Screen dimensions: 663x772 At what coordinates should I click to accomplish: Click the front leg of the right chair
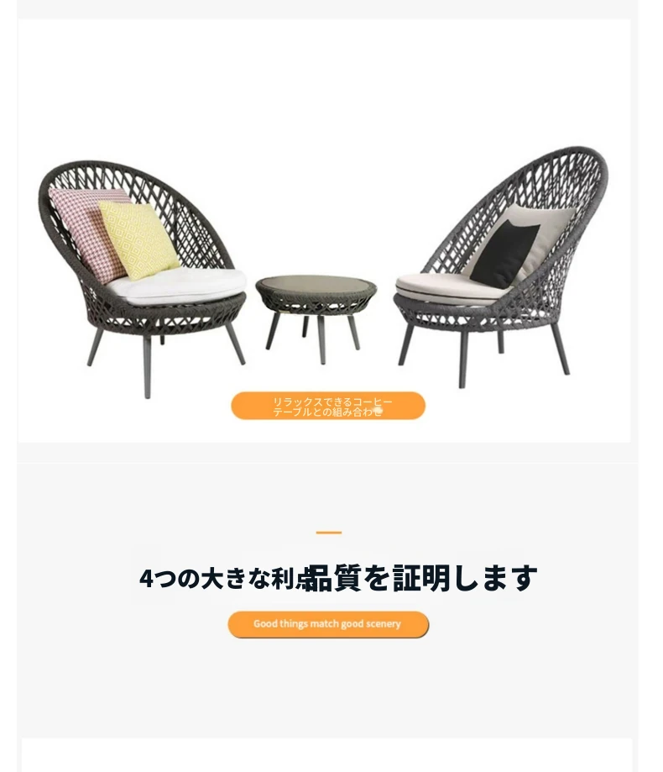[x=462, y=360]
